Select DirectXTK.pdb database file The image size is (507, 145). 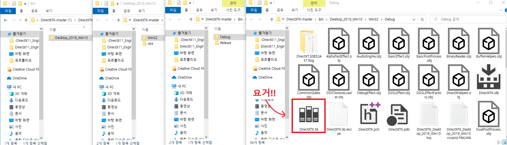pos(399,117)
